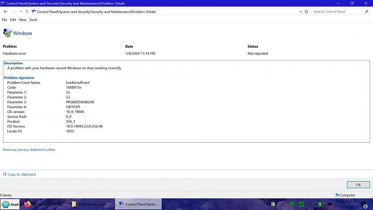The image size is (373, 210).
Task: Select OS Version value 10.0.19045.2.0.0.256.48
Action: click(84, 126)
